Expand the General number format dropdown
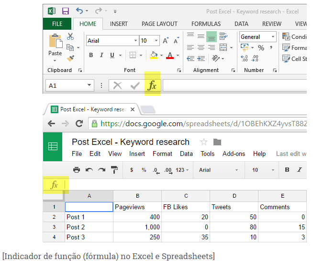Screen dimensions: 313x261 click(x=273, y=37)
